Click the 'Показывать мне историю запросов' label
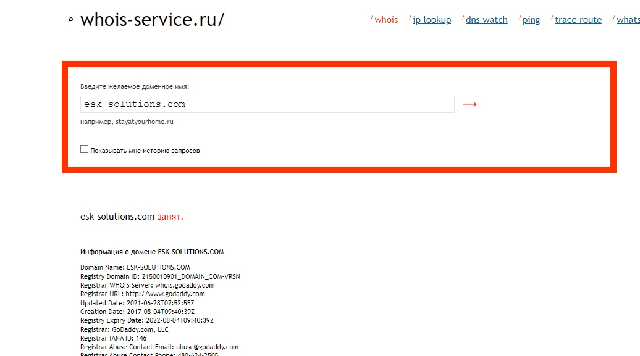 145,151
